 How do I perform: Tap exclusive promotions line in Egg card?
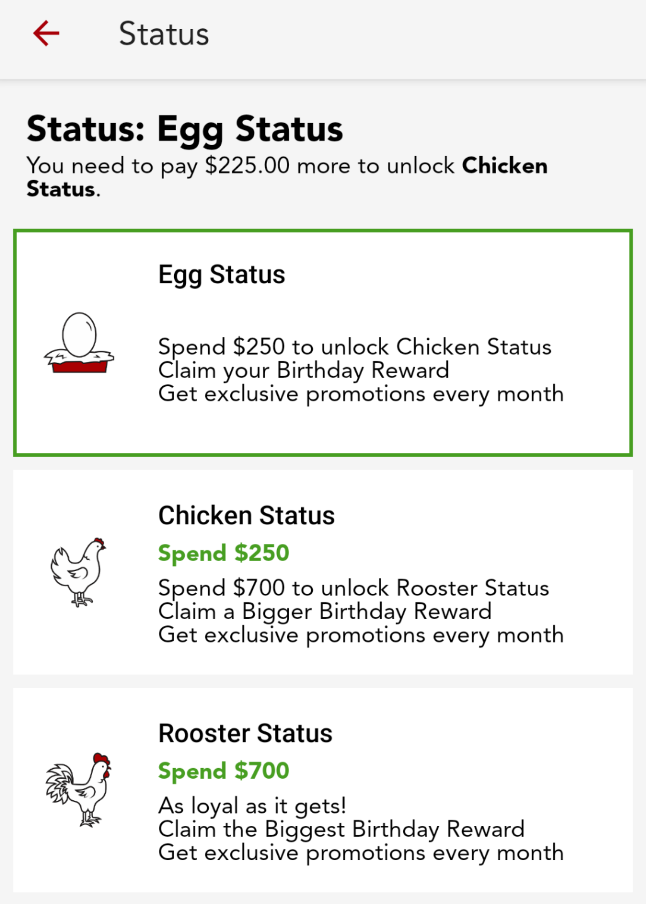361,394
